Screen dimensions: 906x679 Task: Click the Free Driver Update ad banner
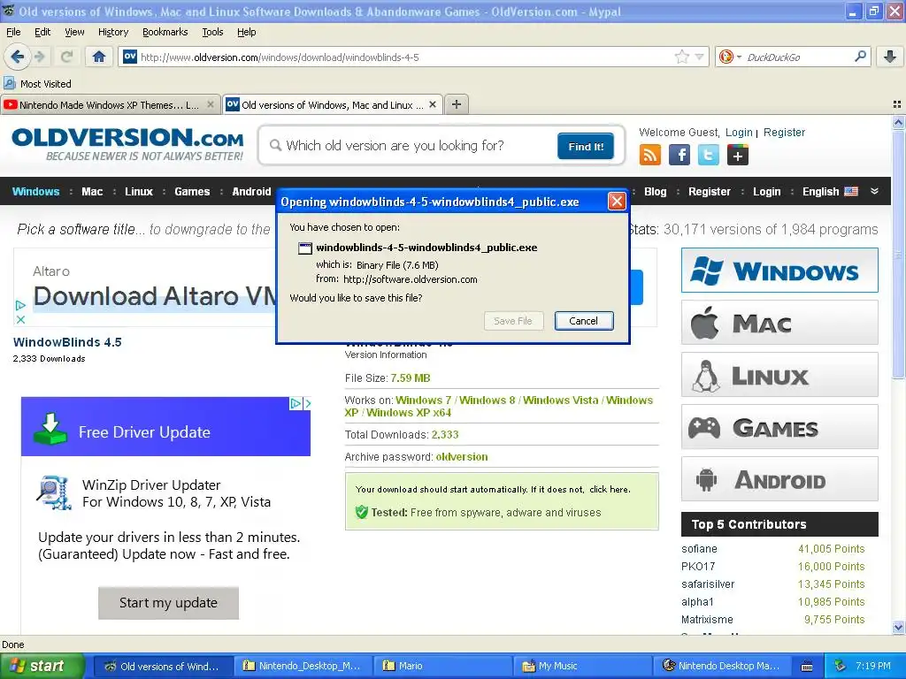165,427
